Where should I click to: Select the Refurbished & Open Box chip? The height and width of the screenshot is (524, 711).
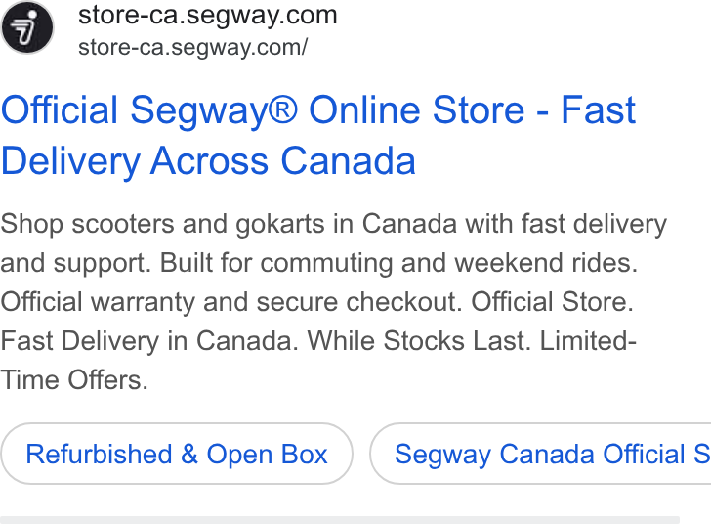pos(177,454)
